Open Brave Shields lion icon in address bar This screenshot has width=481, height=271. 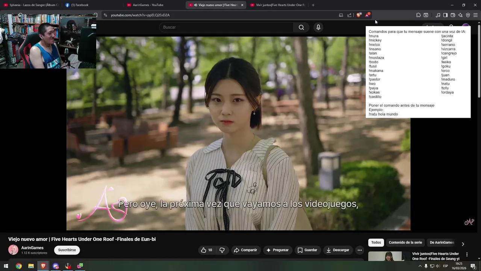[x=359, y=15]
